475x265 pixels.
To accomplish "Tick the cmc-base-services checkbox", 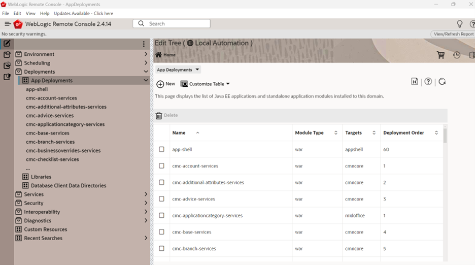I will tap(161, 232).
